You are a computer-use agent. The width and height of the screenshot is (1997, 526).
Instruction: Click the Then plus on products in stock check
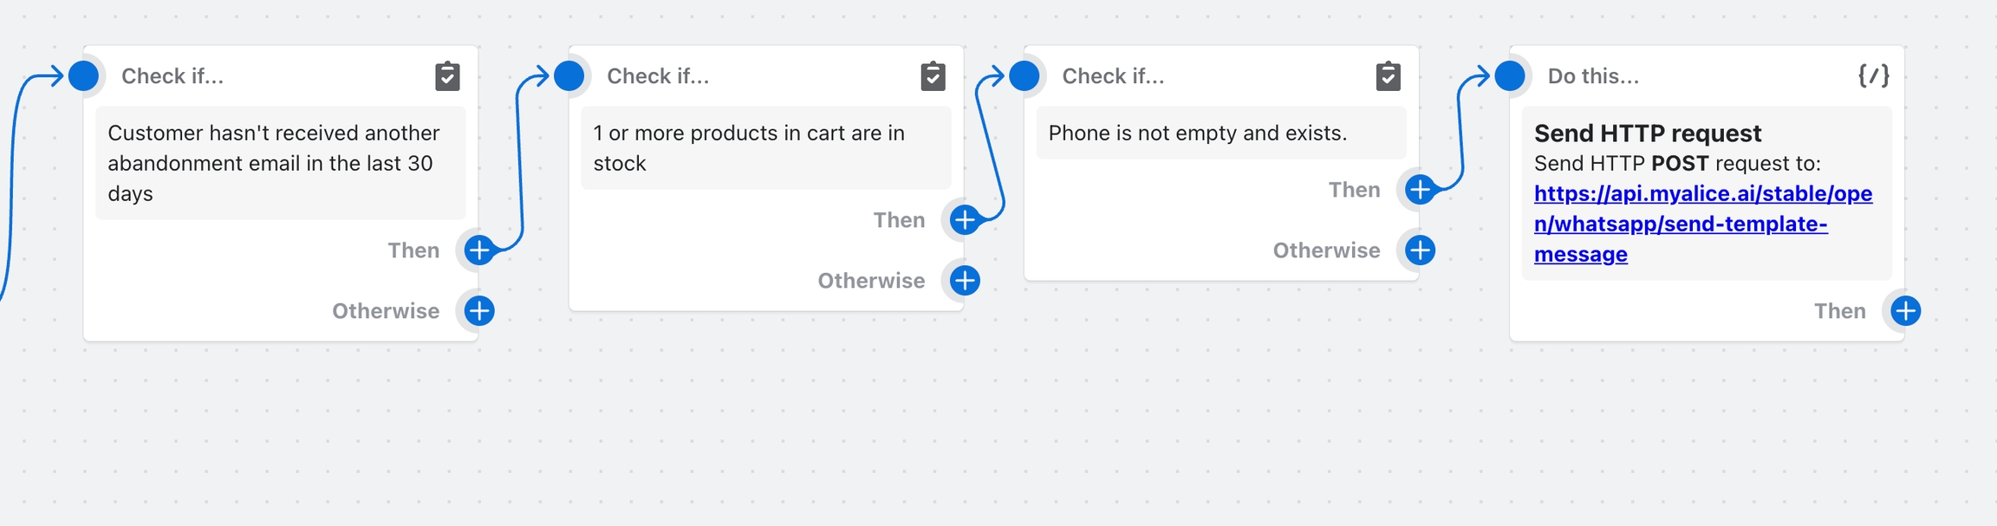tap(965, 220)
